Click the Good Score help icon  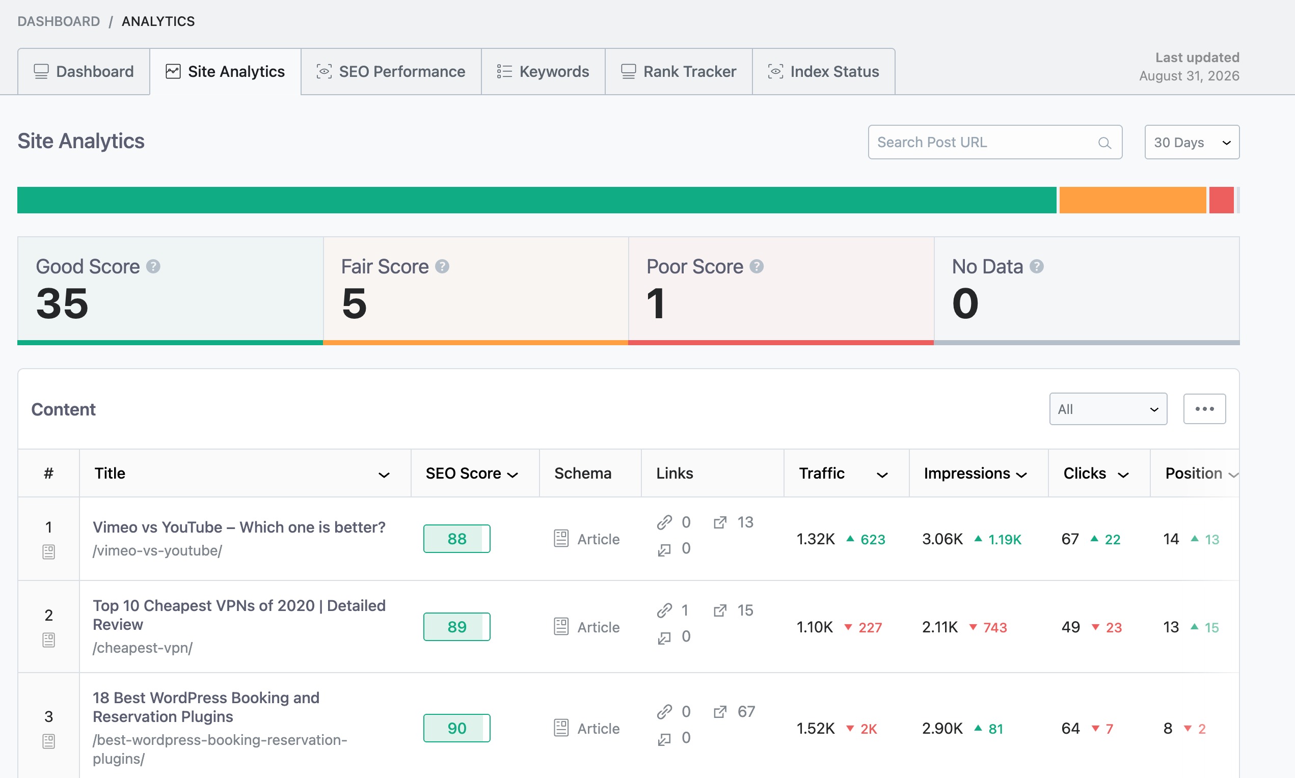(x=153, y=266)
